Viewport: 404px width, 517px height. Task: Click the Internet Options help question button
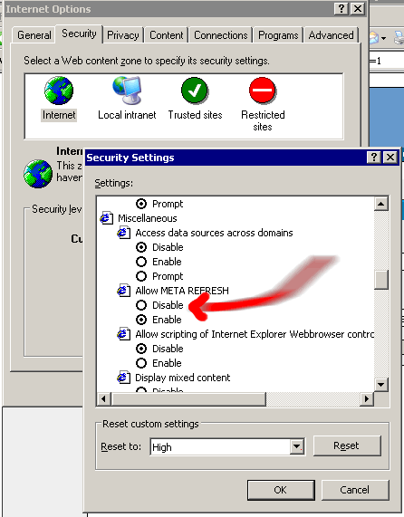coord(341,8)
